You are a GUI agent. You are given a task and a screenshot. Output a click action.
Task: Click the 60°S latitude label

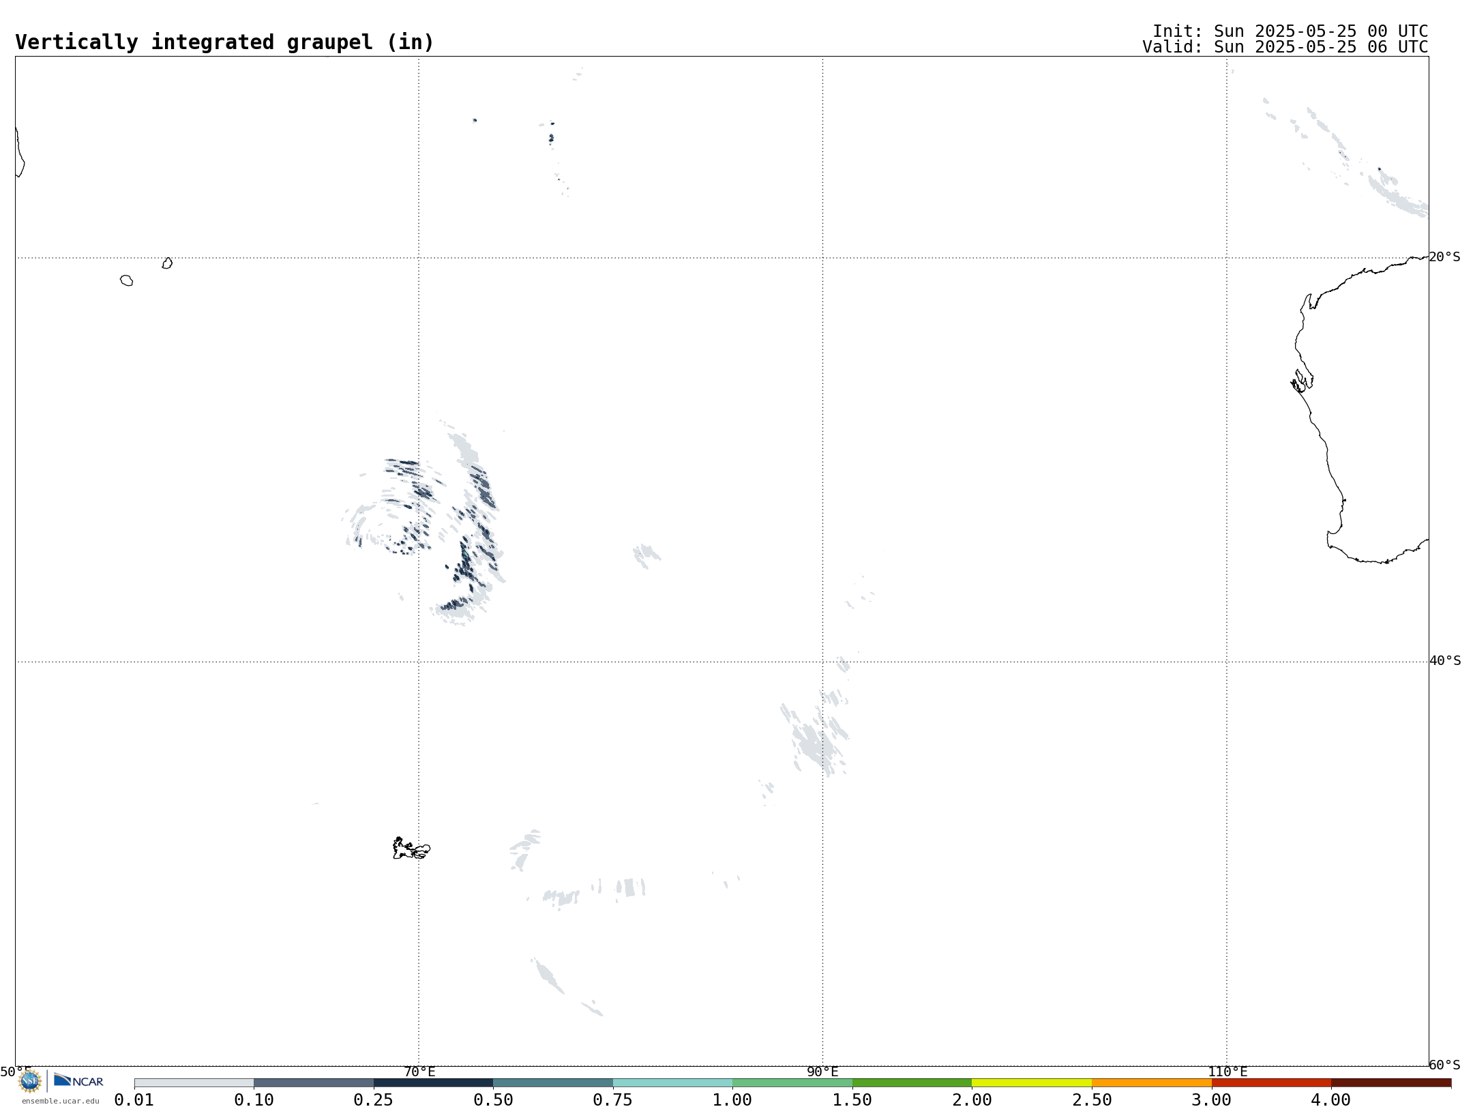pyautogui.click(x=1444, y=1065)
